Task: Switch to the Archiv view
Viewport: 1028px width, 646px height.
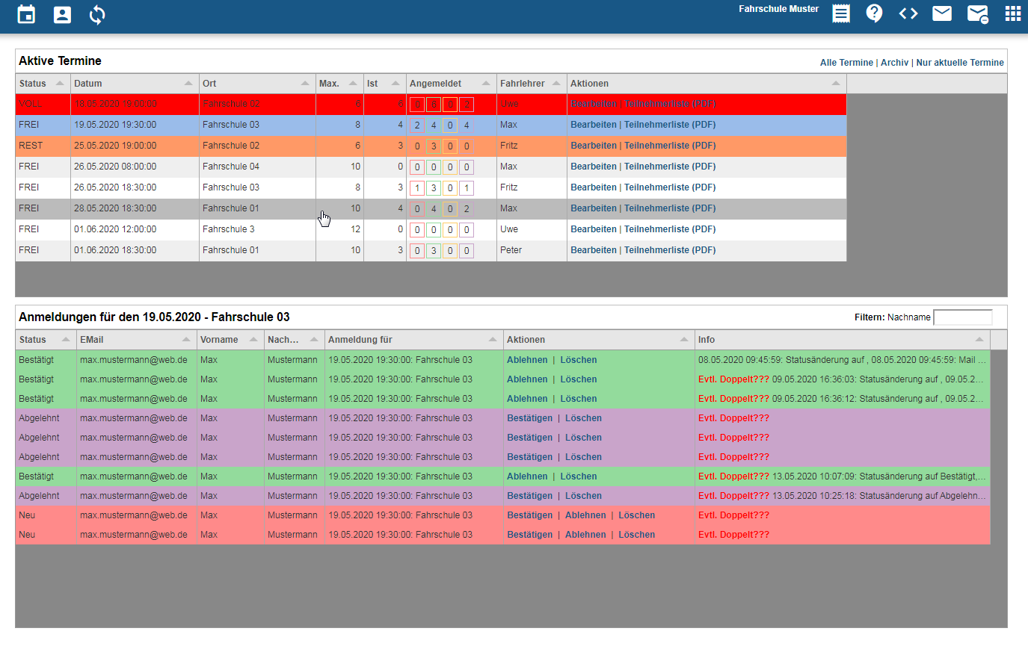Action: tap(894, 63)
